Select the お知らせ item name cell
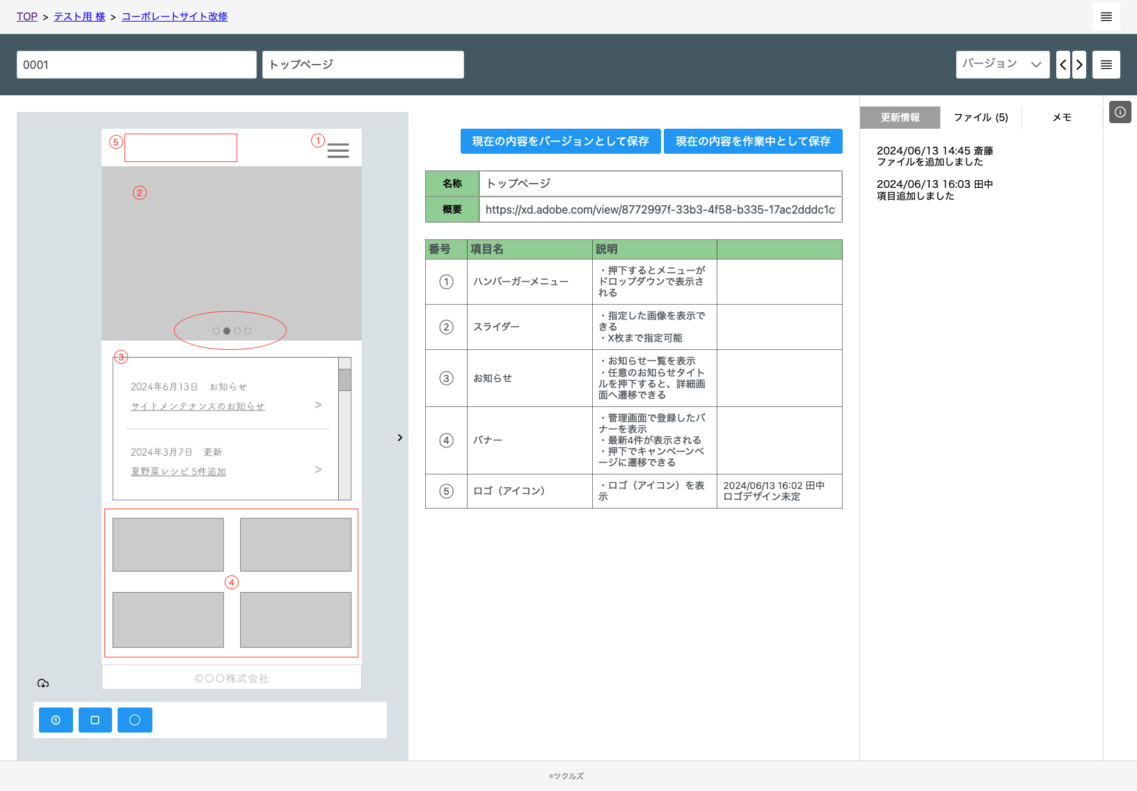The image size is (1137, 791). pyautogui.click(x=530, y=378)
